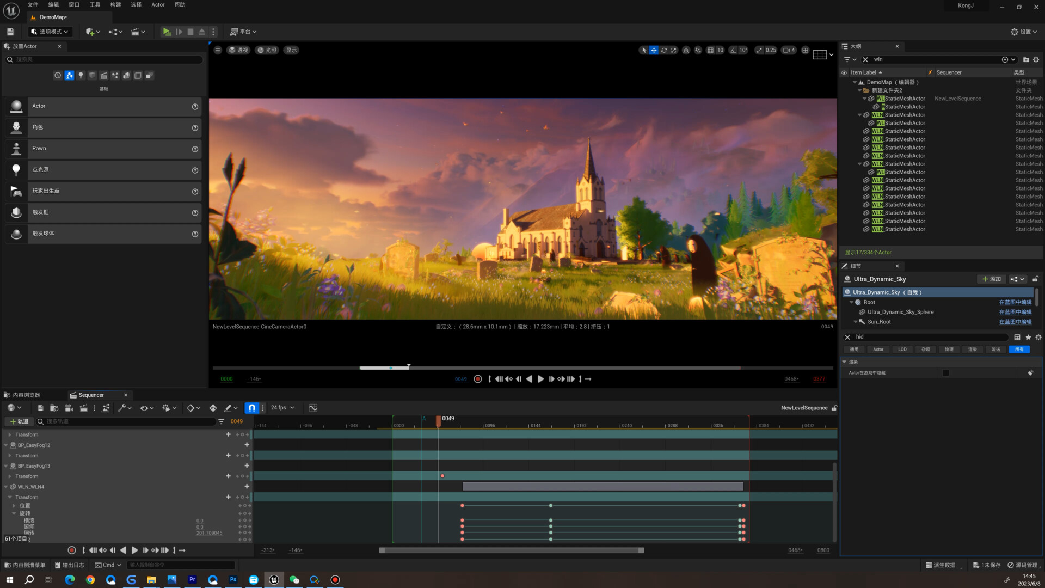Toggle the Sequencer magnet snapping button
Viewport: 1045px width, 588px height.
251,408
